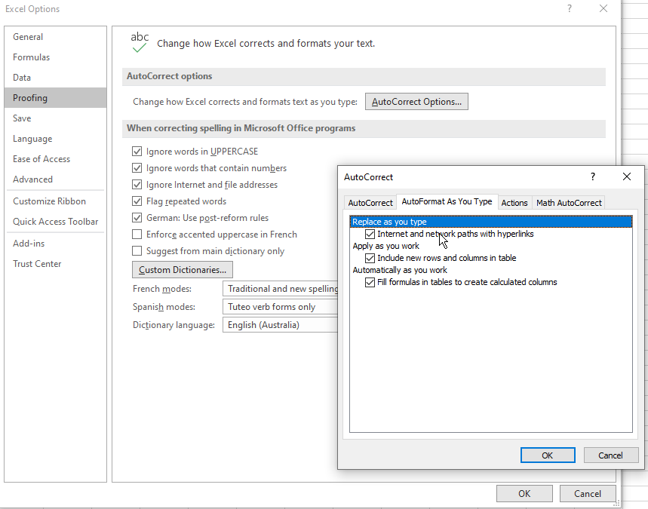Click the 'Automatically as you work' heading

(400, 270)
